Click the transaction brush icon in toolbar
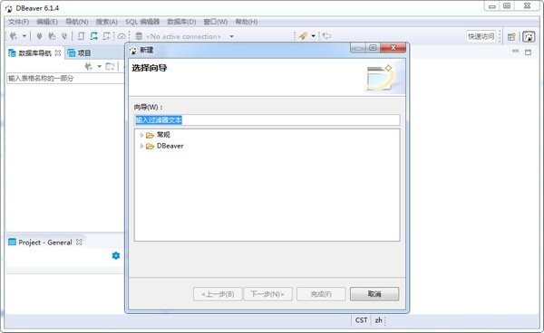The width and height of the screenshot is (544, 333). coord(303,36)
